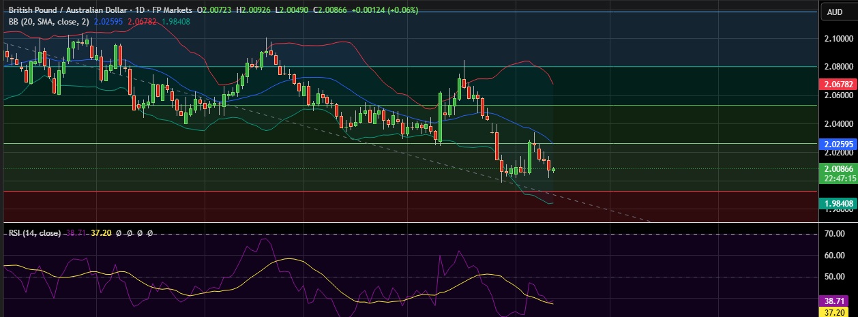Click the purple 38.71 value in RSI legend
858x317 pixels.
click(74, 233)
